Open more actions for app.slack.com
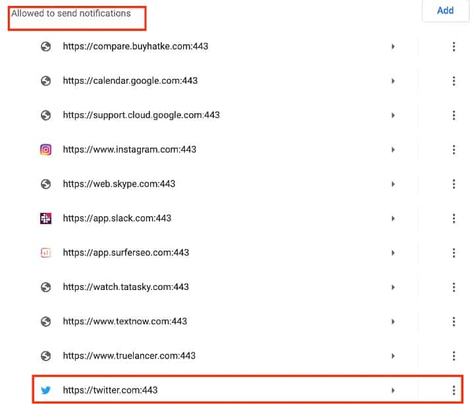 (x=454, y=219)
